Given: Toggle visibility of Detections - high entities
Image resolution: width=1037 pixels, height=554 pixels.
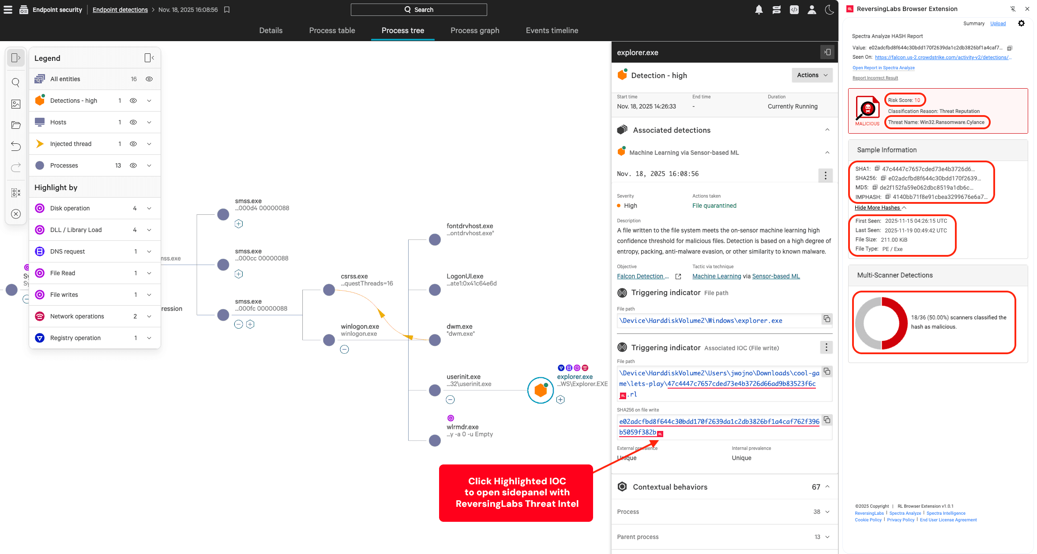Looking at the screenshot, I should (133, 100).
